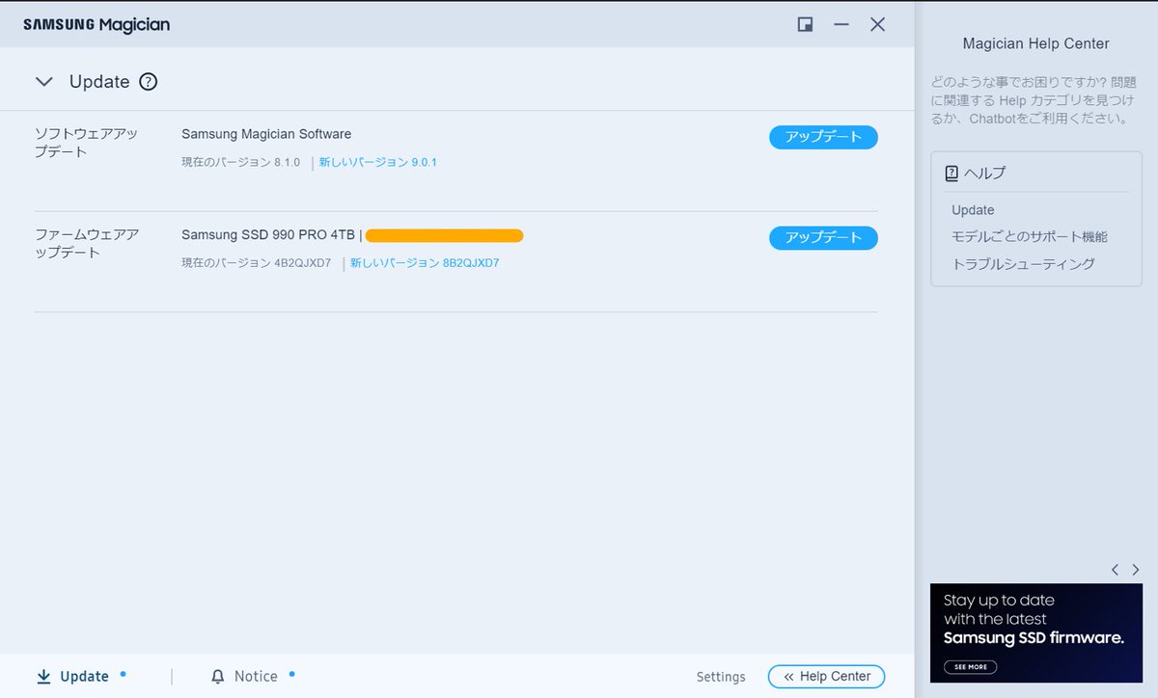Collapse the Update section chevron
Screen dimensions: 1158x698
pyautogui.click(x=43, y=82)
